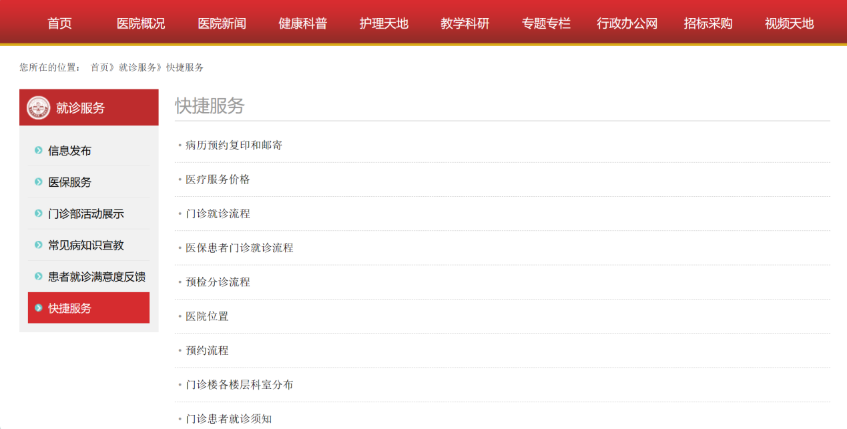Click the hospital logo in the 就诊服务 header

[39, 107]
